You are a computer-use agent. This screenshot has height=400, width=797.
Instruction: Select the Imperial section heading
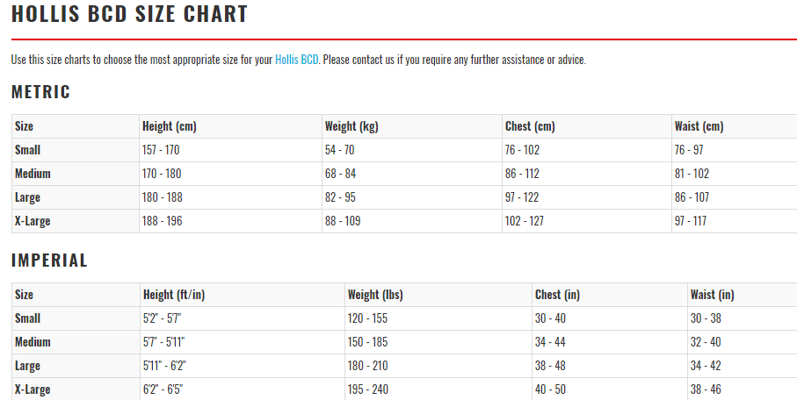49,261
